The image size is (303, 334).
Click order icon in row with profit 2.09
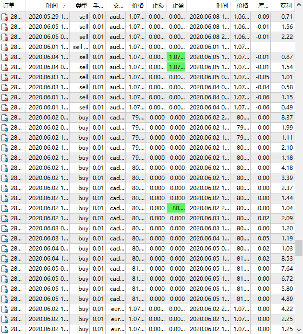[5, 218]
